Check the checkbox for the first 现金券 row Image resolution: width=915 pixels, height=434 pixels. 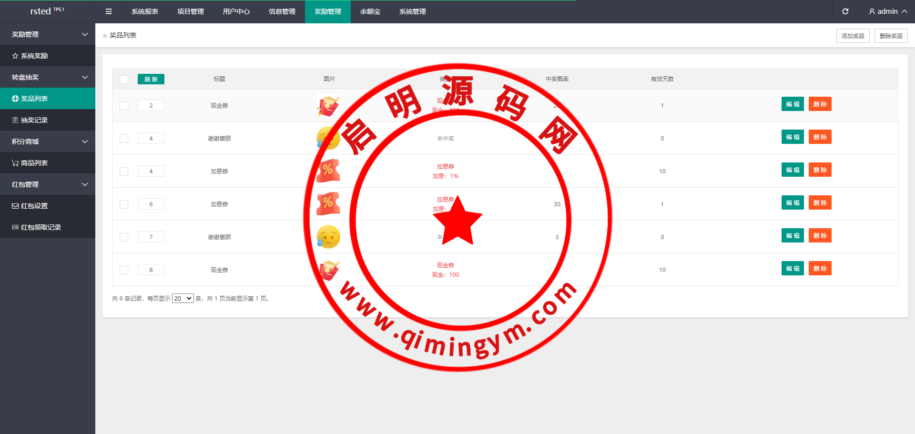click(124, 106)
